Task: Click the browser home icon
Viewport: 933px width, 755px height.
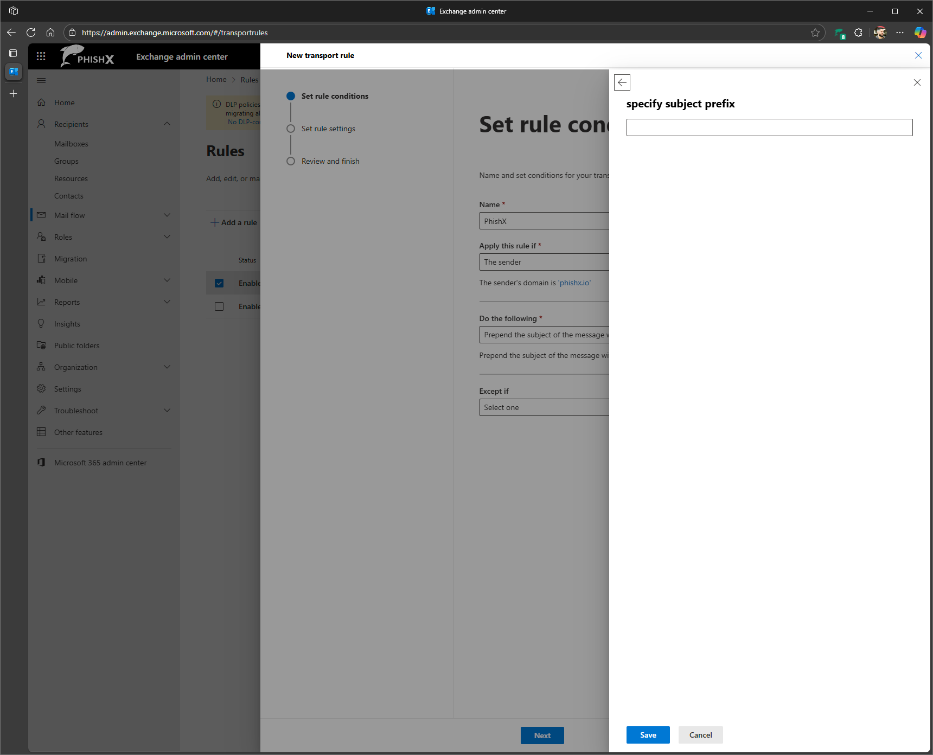Action: point(50,33)
